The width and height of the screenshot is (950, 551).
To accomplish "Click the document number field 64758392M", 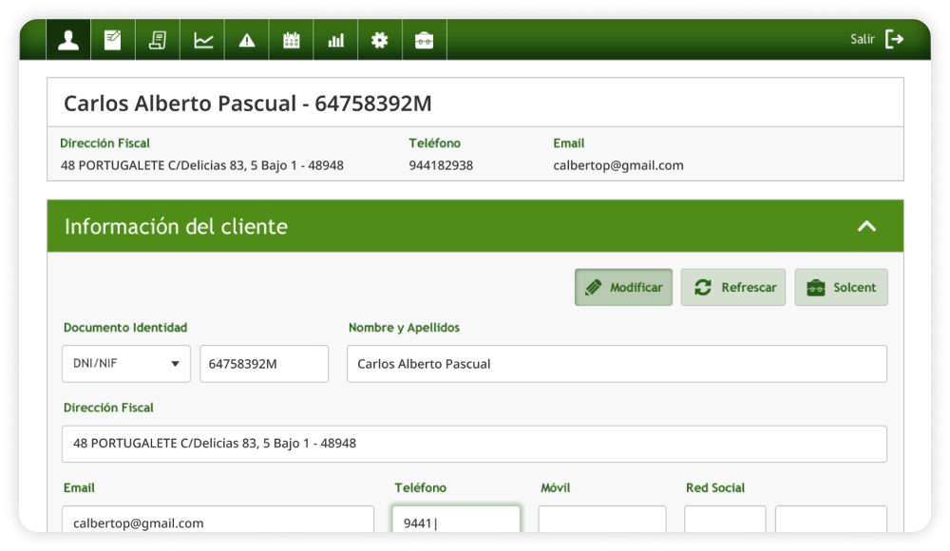I will click(264, 364).
